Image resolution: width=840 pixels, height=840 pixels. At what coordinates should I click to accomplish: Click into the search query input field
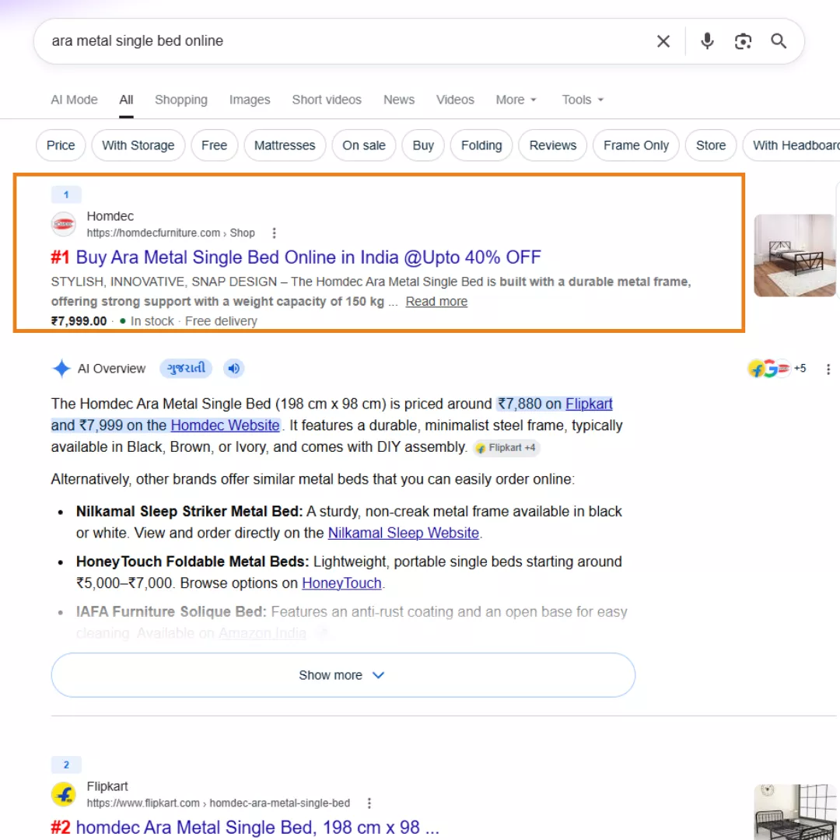(343, 41)
